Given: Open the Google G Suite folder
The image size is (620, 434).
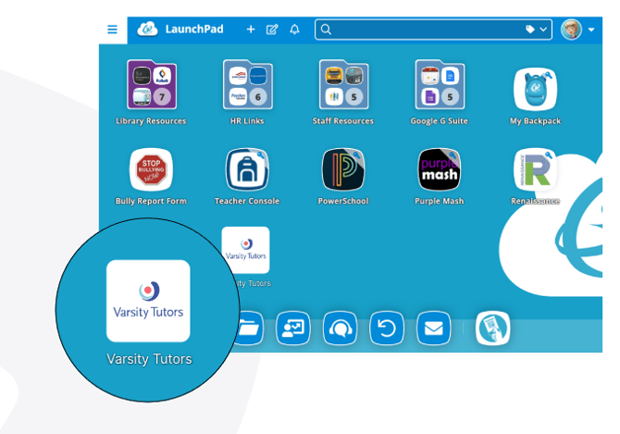Looking at the screenshot, I should pyautogui.click(x=440, y=84).
